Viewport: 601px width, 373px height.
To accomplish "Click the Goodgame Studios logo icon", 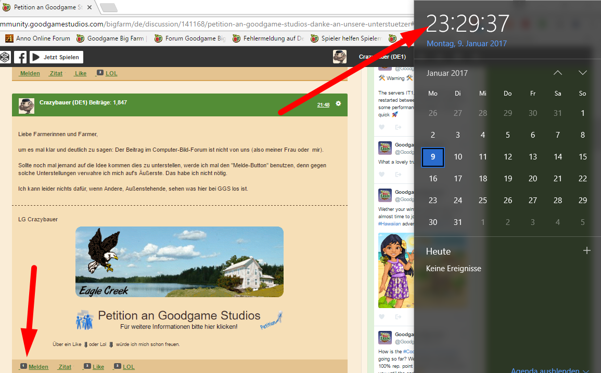I will coord(5,57).
